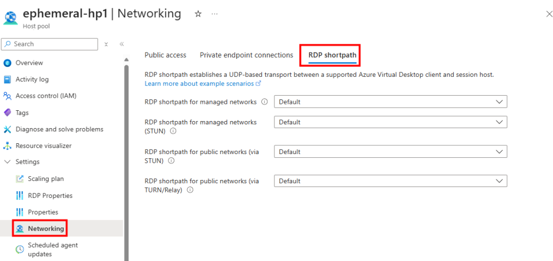The height and width of the screenshot is (261, 553).
Task: Click the sidebar vertical scrollbar
Action: tap(126, 162)
